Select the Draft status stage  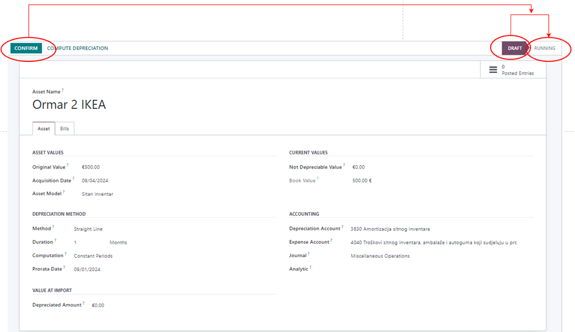514,48
